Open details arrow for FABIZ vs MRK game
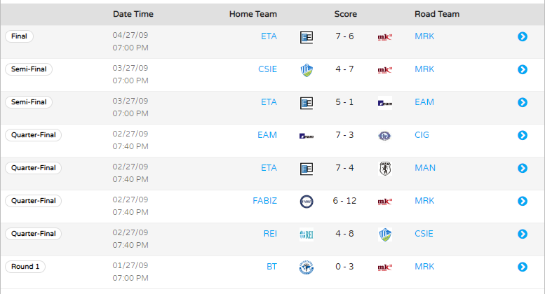 [x=523, y=201]
